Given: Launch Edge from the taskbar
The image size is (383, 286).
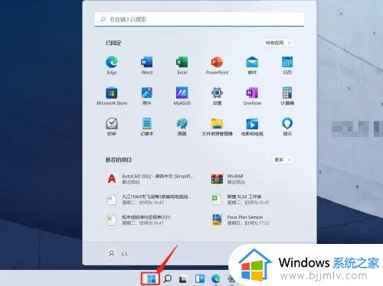Looking at the screenshot, I should [x=216, y=279].
